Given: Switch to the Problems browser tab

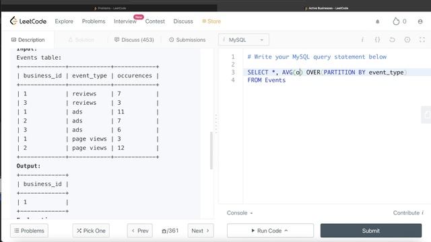Looking at the screenshot, I should [110, 8].
